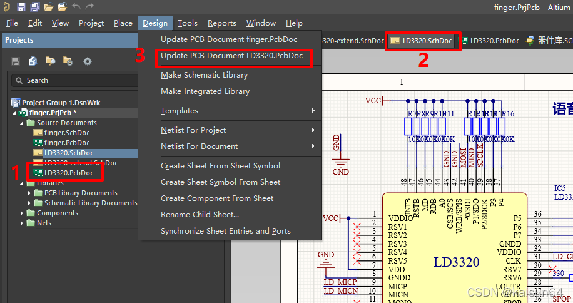
Task: Select PCB Library Documents folder row
Action: pos(81,193)
